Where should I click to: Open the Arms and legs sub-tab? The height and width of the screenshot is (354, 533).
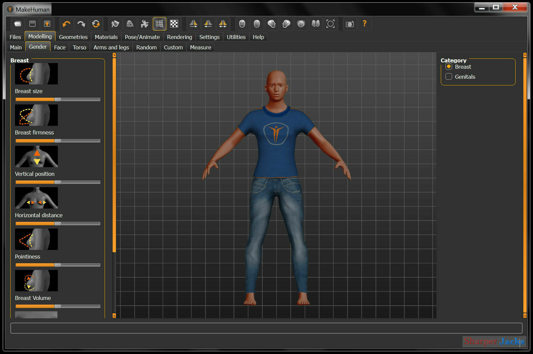click(x=111, y=47)
